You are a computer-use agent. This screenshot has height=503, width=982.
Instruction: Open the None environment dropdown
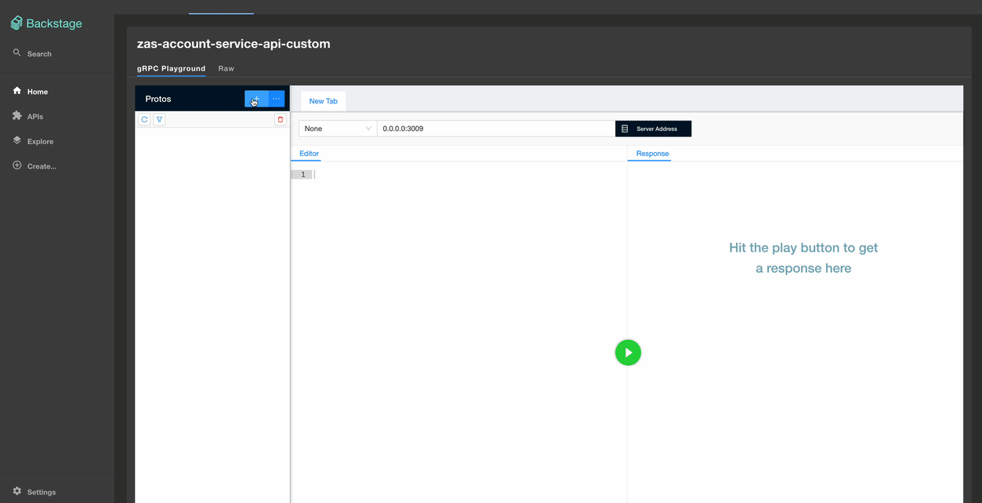click(338, 128)
